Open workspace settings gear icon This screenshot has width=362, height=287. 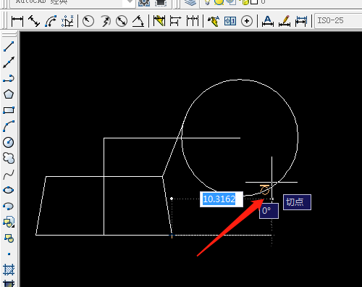pyautogui.click(x=144, y=2)
